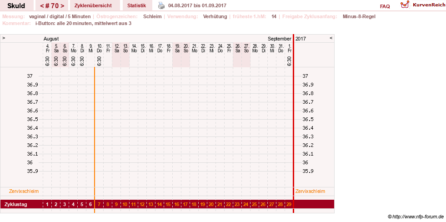The image size is (446, 222).
Task: Select the date column 26. Sa
Action: 237,48
